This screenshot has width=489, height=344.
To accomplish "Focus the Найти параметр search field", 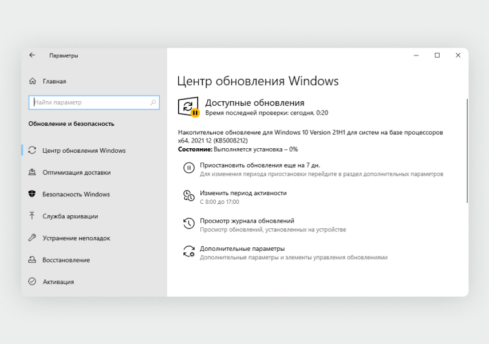I will [94, 102].
